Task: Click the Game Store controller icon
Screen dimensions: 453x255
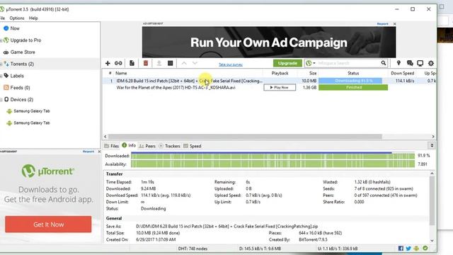Action: [6, 52]
